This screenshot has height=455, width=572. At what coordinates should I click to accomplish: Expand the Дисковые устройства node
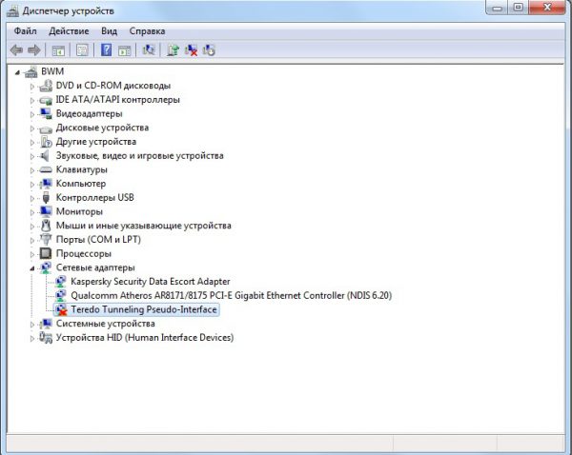coord(32,129)
